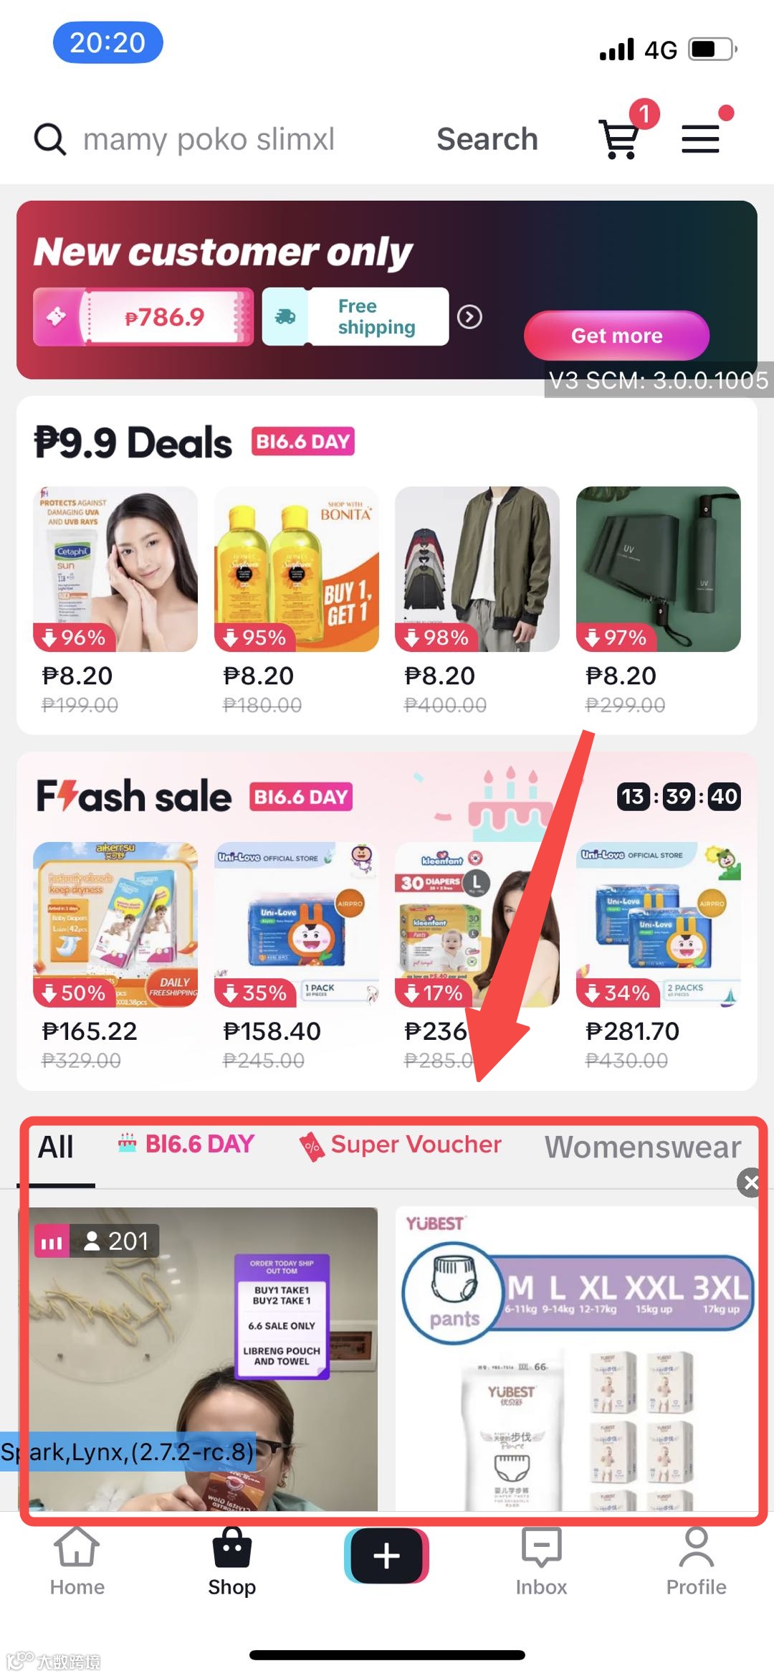Open the hamburger menu icon

tap(700, 138)
